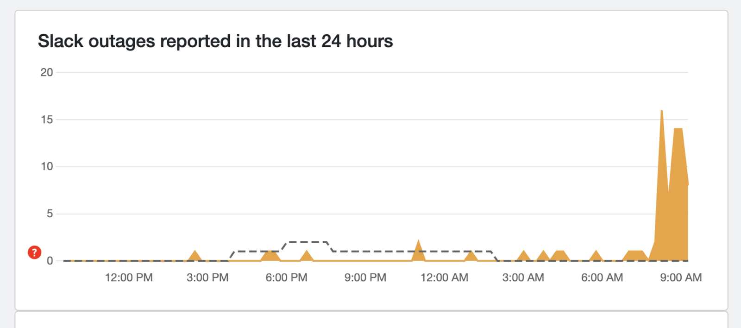Click the small orange spike just before 3:00 PM
This screenshot has width=741, height=328.
(x=195, y=256)
